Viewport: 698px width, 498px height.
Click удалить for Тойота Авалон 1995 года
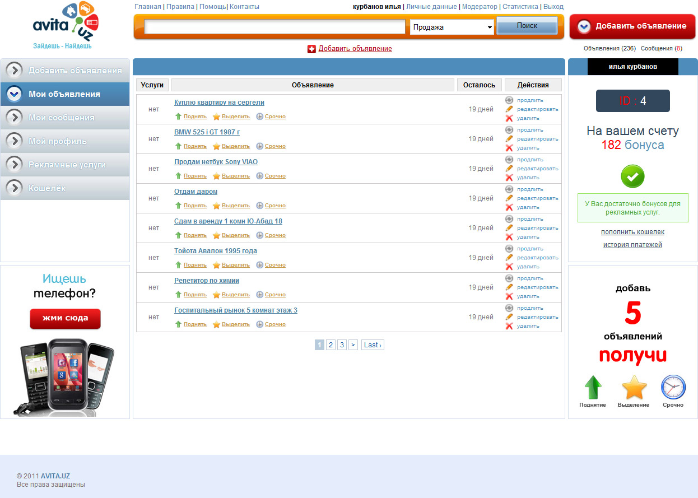pyautogui.click(x=528, y=267)
